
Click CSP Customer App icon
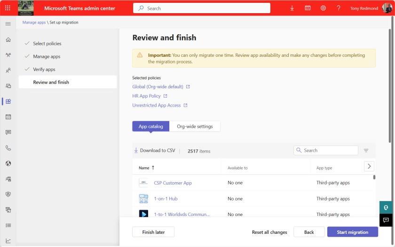point(143,183)
